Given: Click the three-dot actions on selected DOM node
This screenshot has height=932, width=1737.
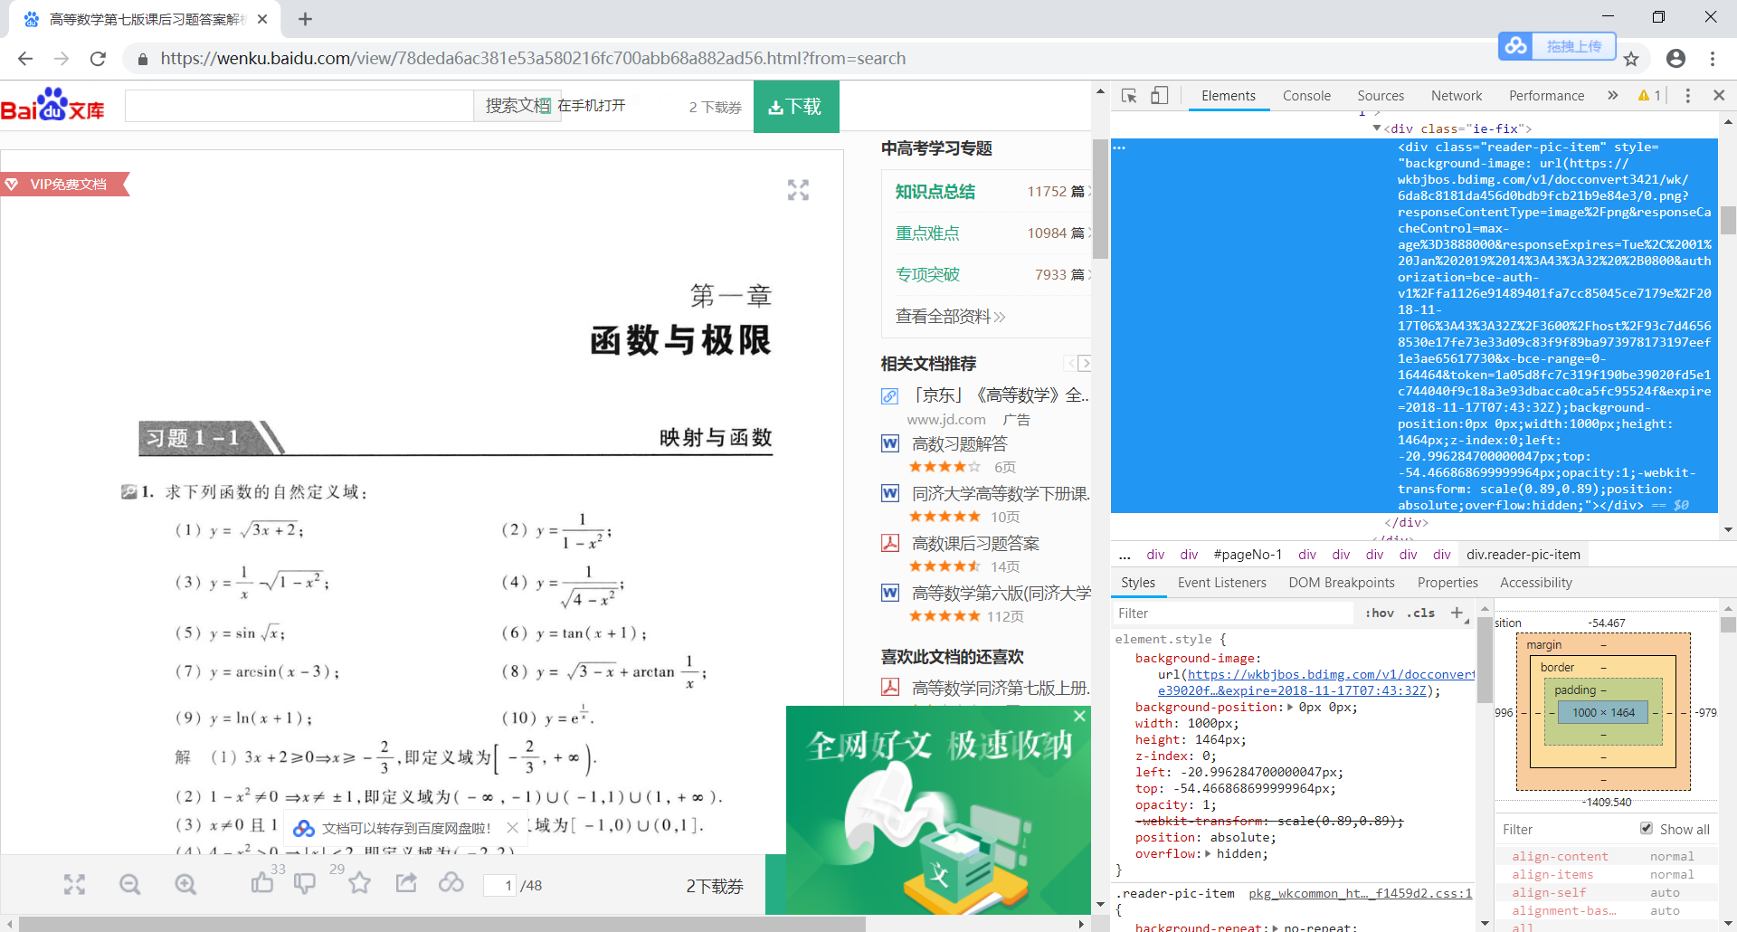Looking at the screenshot, I should pos(1119,147).
